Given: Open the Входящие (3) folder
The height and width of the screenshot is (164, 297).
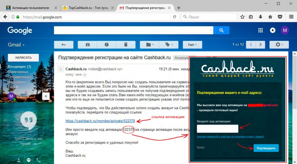Looking at the screenshot, I should click(x=19, y=66).
